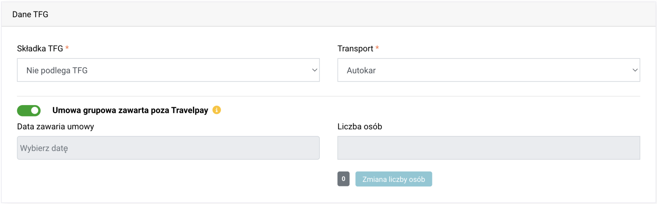Image resolution: width=657 pixels, height=204 pixels.
Task: Click the grey 0 counter badge
Action: (343, 179)
